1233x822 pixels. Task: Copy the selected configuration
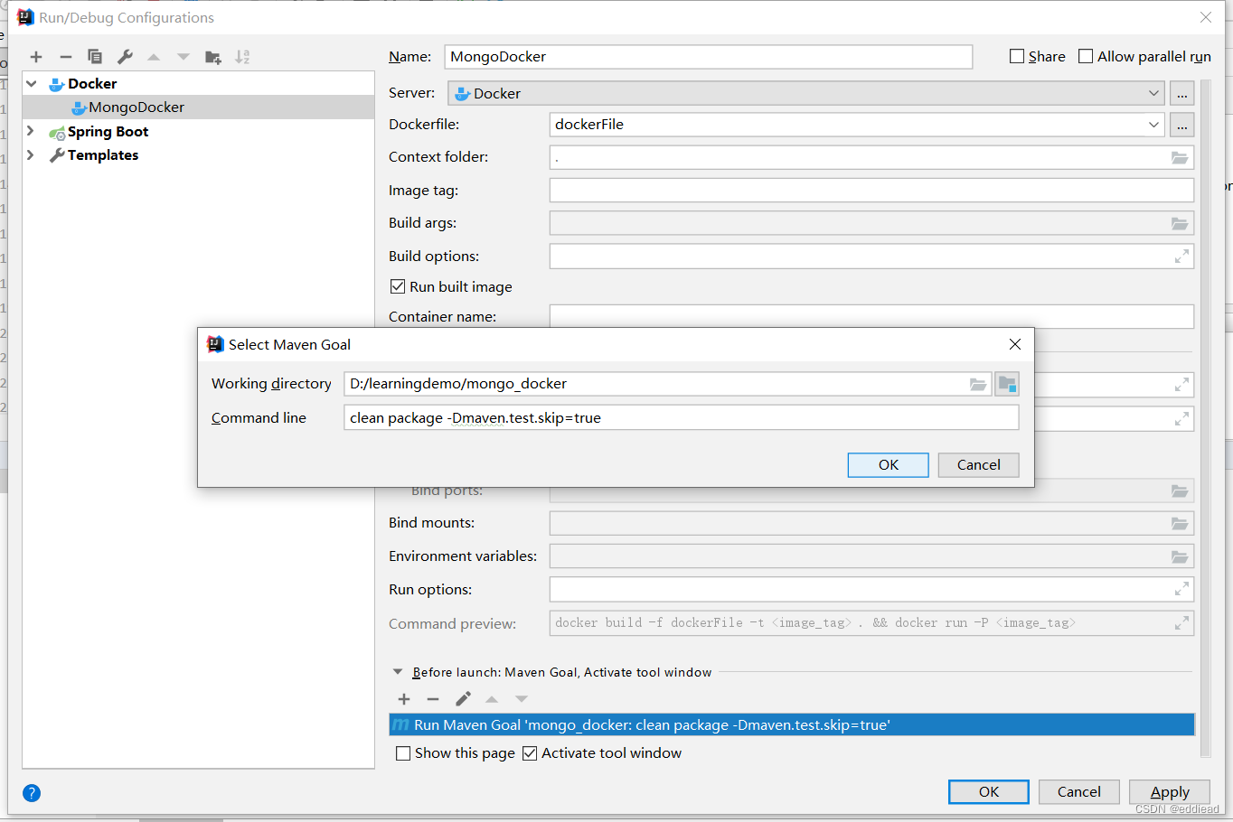(x=95, y=57)
